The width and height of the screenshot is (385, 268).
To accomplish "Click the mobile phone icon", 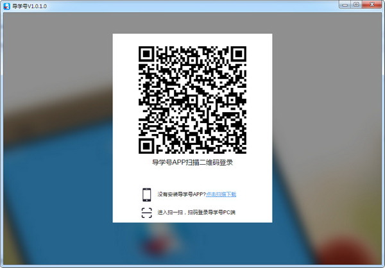I will tap(147, 195).
